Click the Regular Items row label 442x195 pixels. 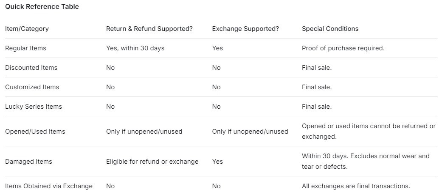[25, 48]
